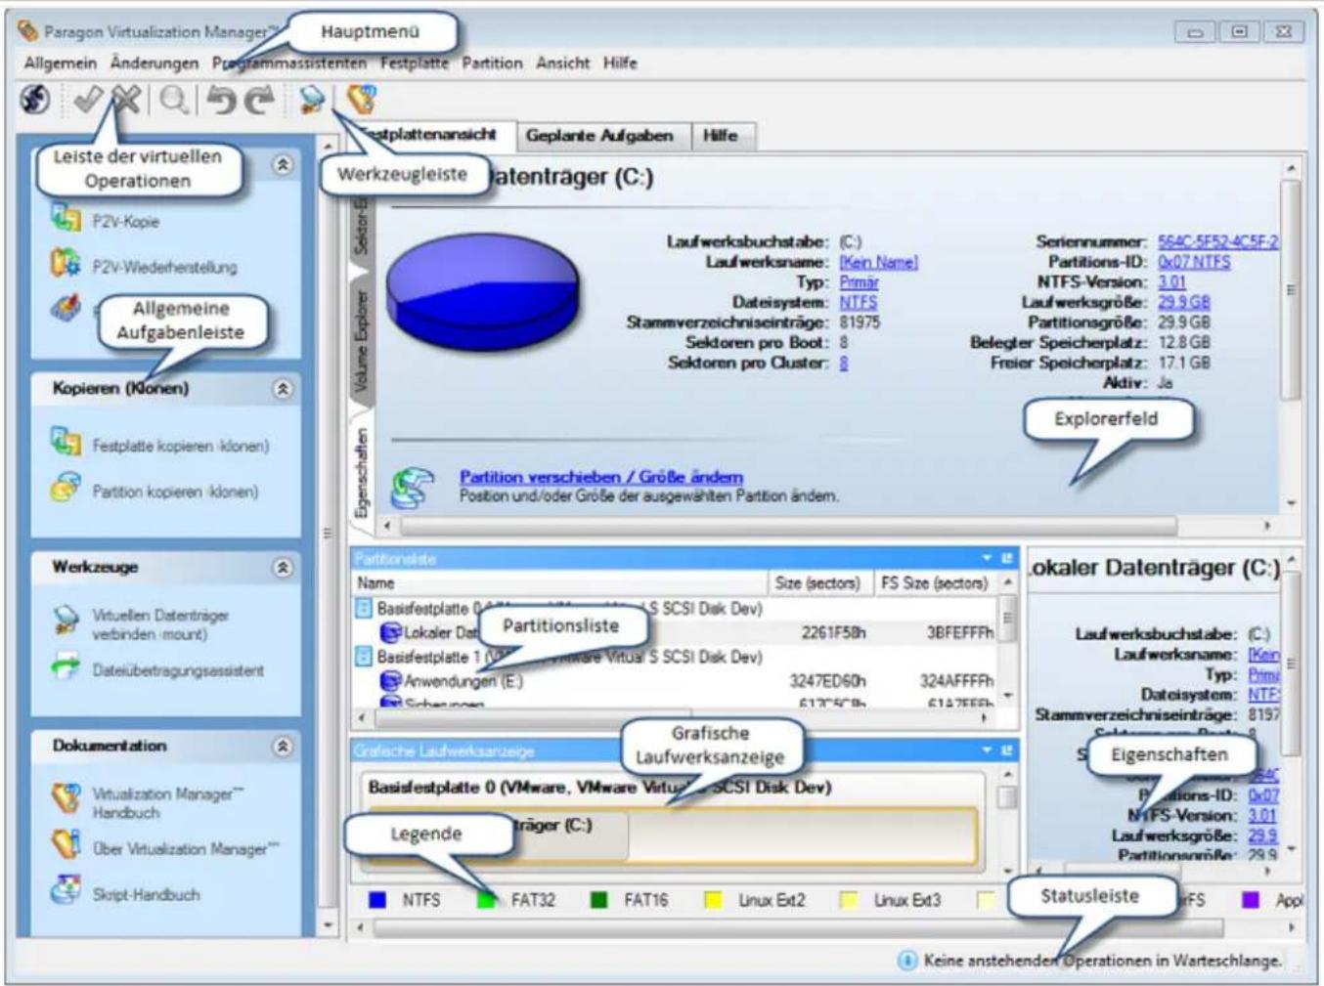
Task: Collapse the top virtual operations section
Action: 283,165
